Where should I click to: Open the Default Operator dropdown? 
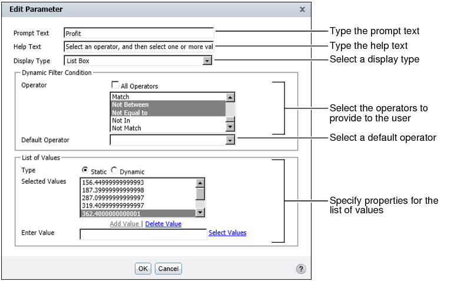[x=230, y=140]
